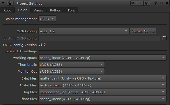
Task: Collapse the Project Settings panel arrow
Action: pos(3,3)
